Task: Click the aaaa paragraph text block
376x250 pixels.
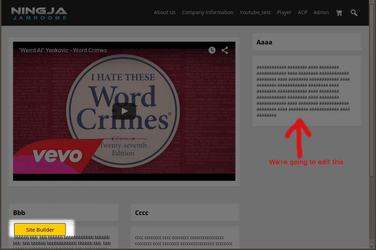Action: pyautogui.click(x=303, y=91)
